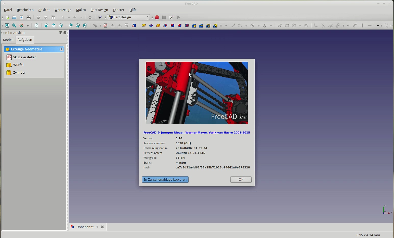The image size is (394, 238).
Task: Click the open document folder icon
Action: pyautogui.click(x=14, y=17)
